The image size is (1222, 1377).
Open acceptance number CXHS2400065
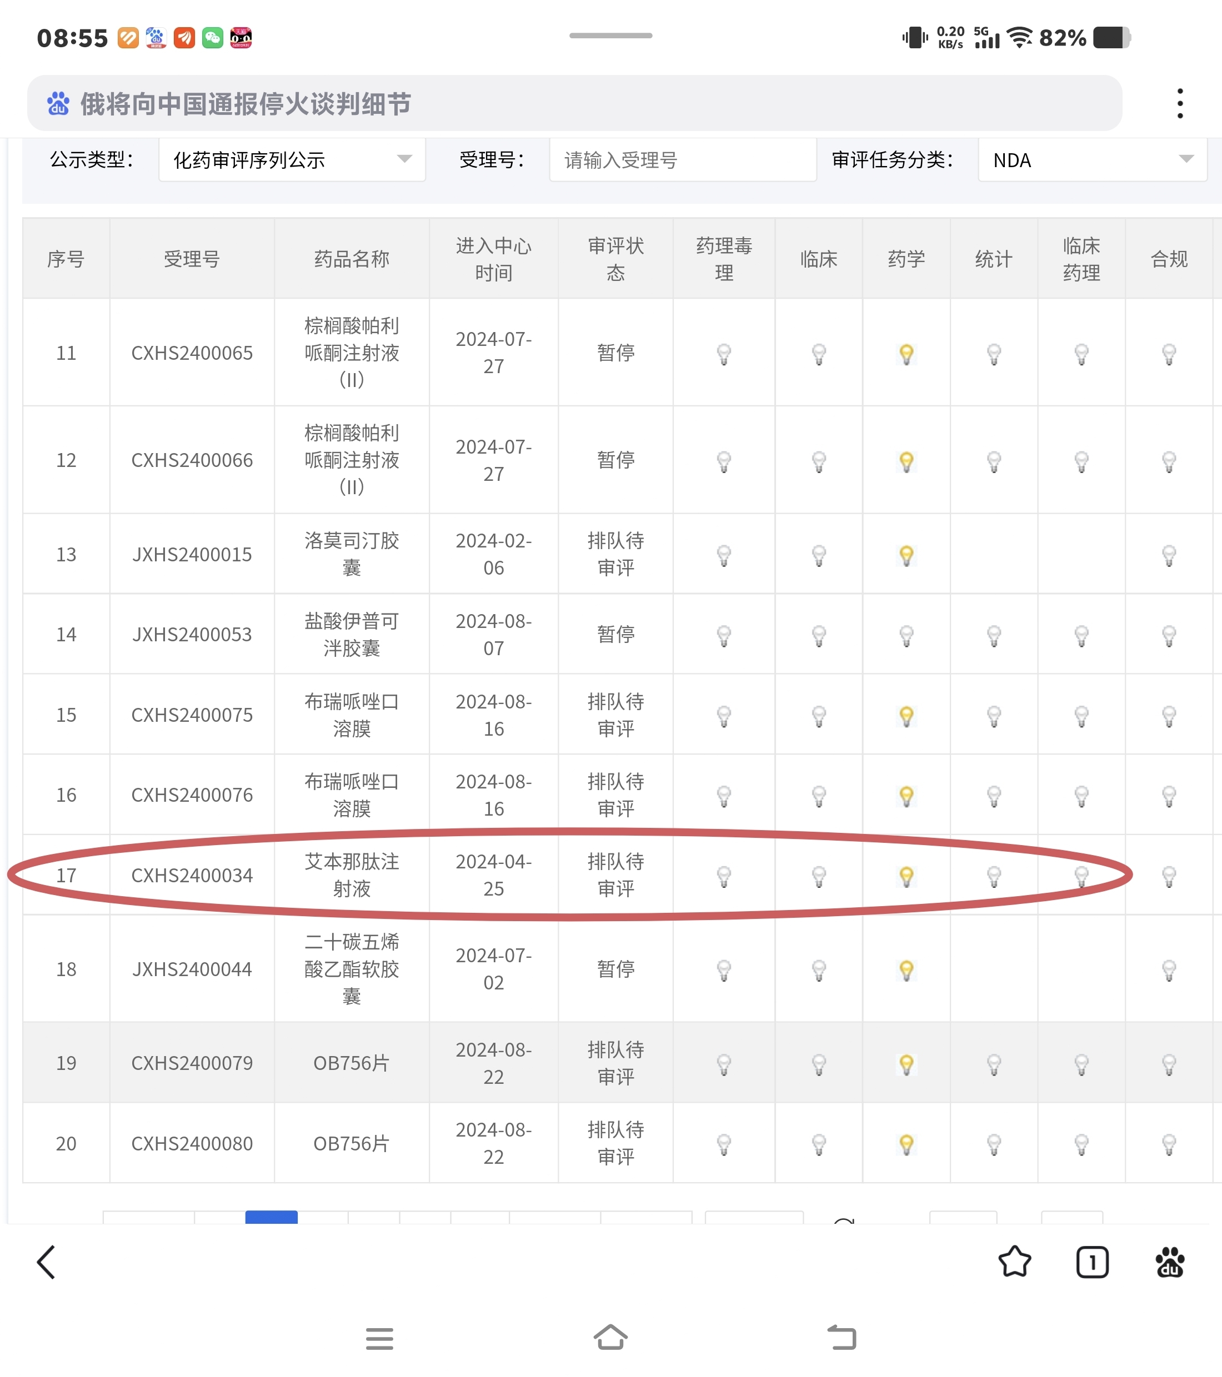point(192,353)
